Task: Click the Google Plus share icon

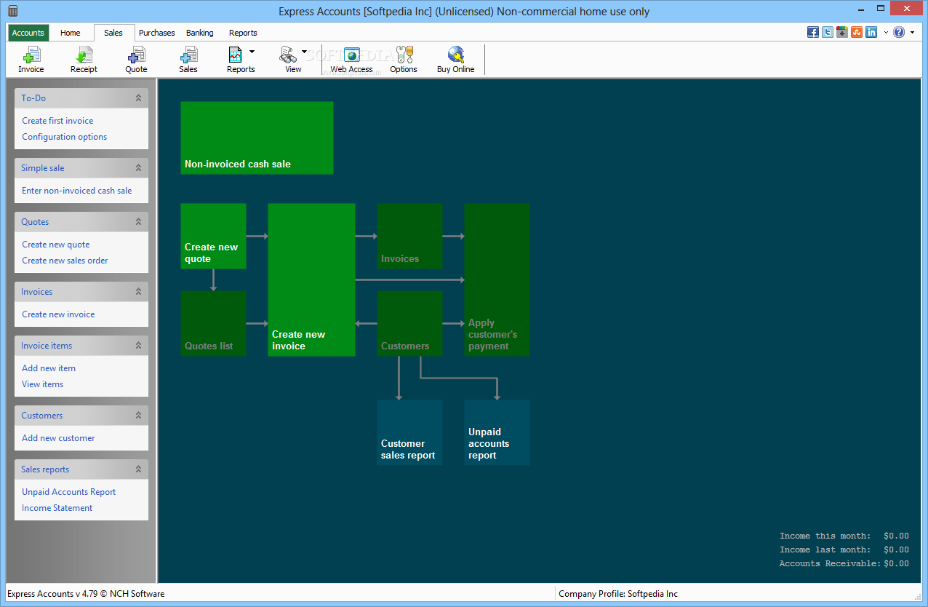Action: click(x=842, y=32)
